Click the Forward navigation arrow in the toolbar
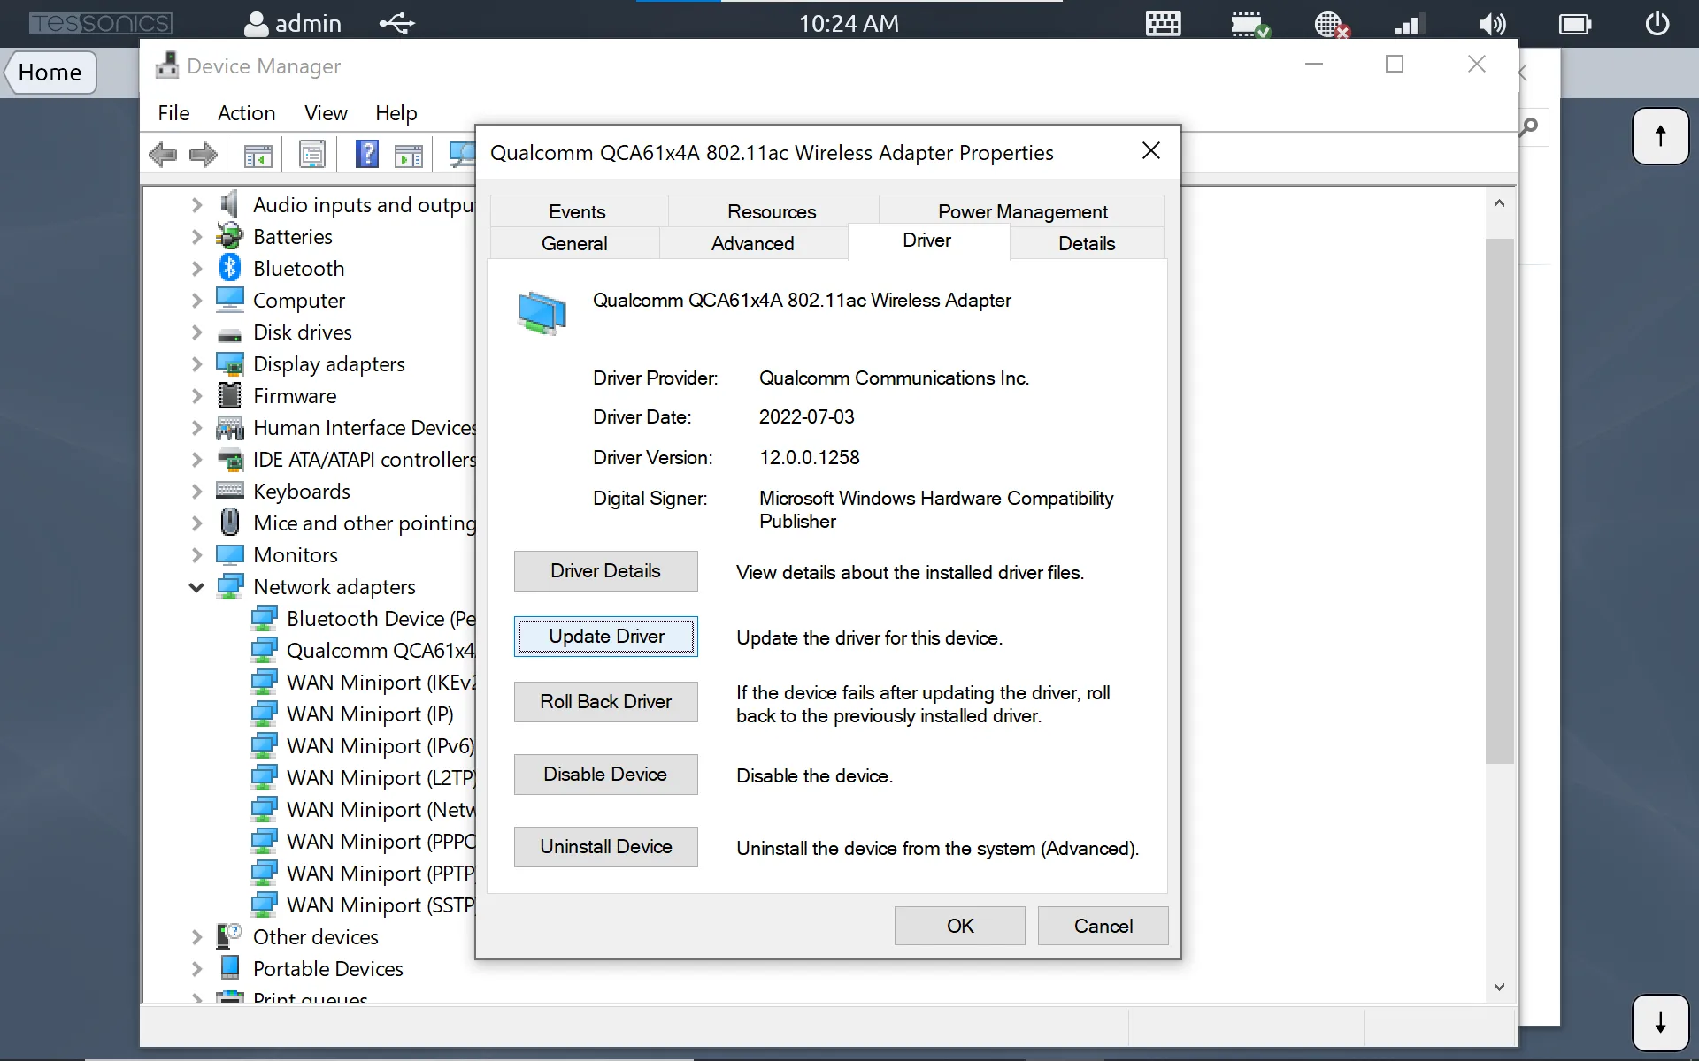Viewport: 1699px width, 1061px height. 203,155
